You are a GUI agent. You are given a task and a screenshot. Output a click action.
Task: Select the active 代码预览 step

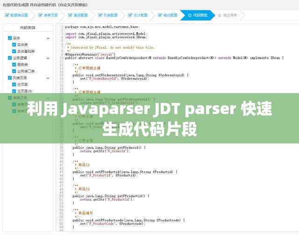(x=198, y=15)
